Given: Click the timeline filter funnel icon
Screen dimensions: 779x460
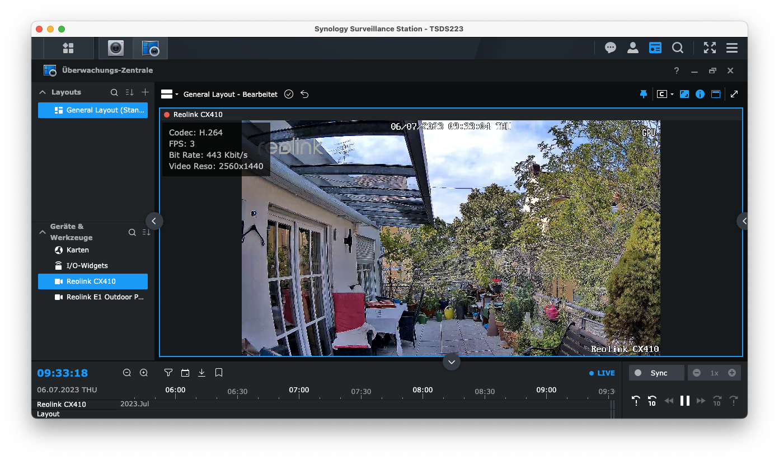Looking at the screenshot, I should (x=168, y=373).
